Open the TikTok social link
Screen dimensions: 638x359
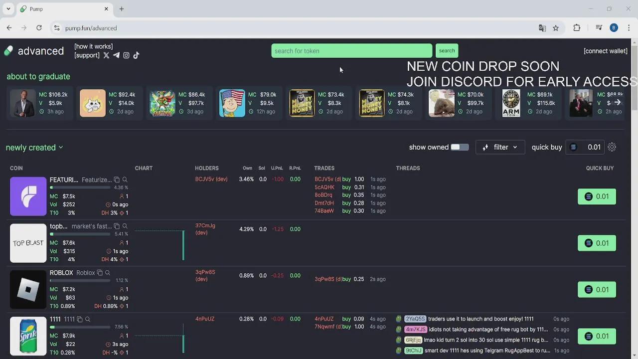pyautogui.click(x=136, y=55)
